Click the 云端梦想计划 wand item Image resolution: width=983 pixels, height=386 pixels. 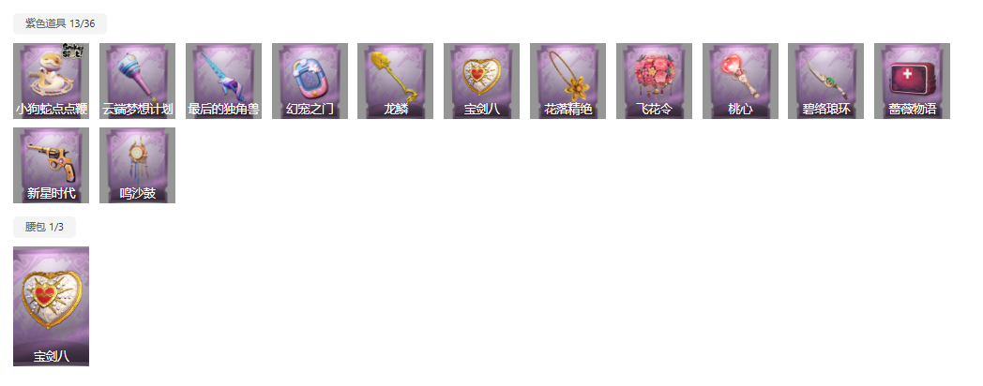137,81
